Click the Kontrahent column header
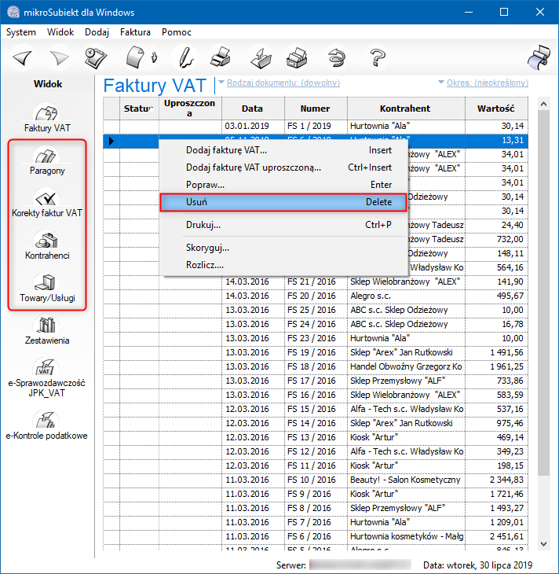The width and height of the screenshot is (559, 574). [405, 109]
